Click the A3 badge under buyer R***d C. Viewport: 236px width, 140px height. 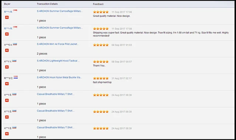pos(7,84)
